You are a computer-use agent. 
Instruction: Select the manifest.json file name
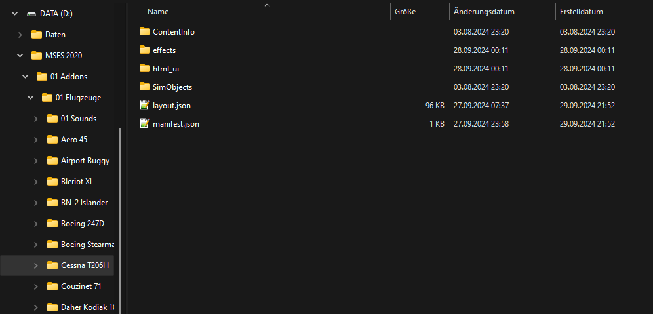[176, 124]
